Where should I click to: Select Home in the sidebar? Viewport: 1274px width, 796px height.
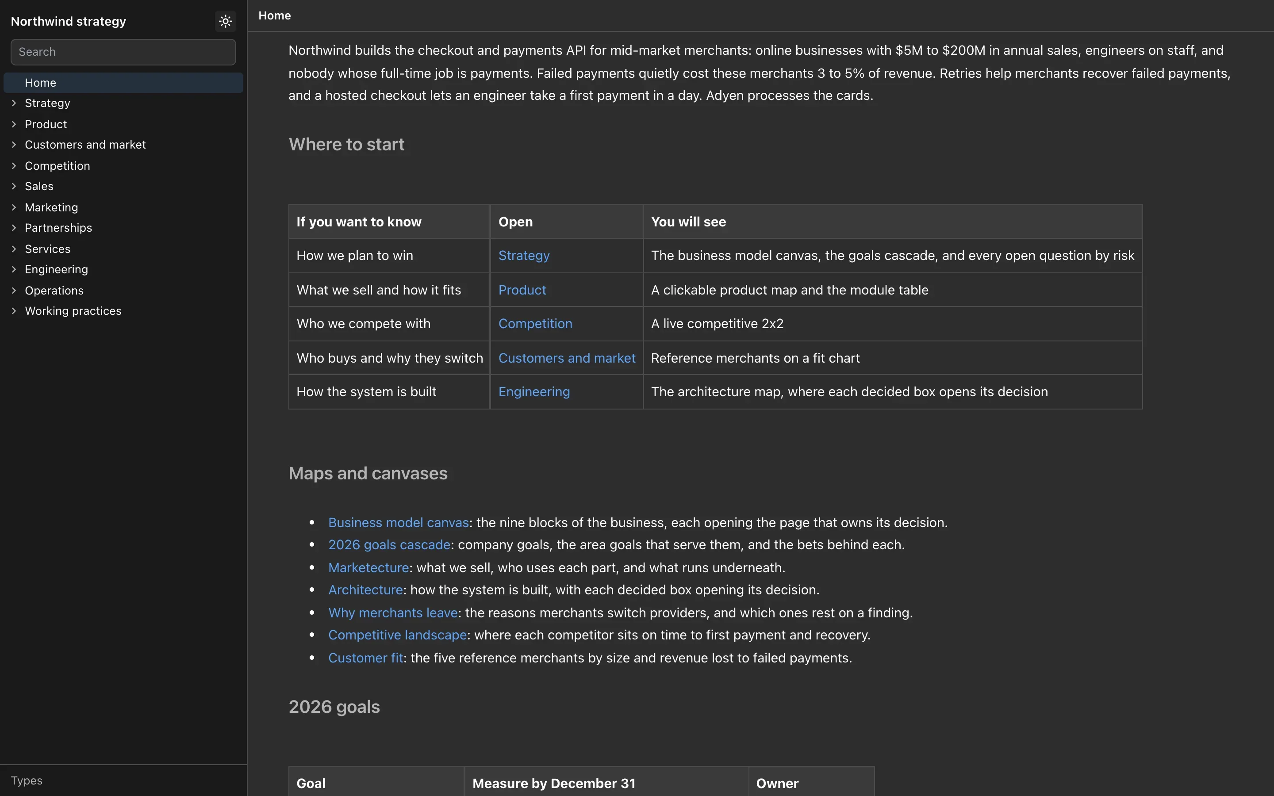(x=123, y=83)
